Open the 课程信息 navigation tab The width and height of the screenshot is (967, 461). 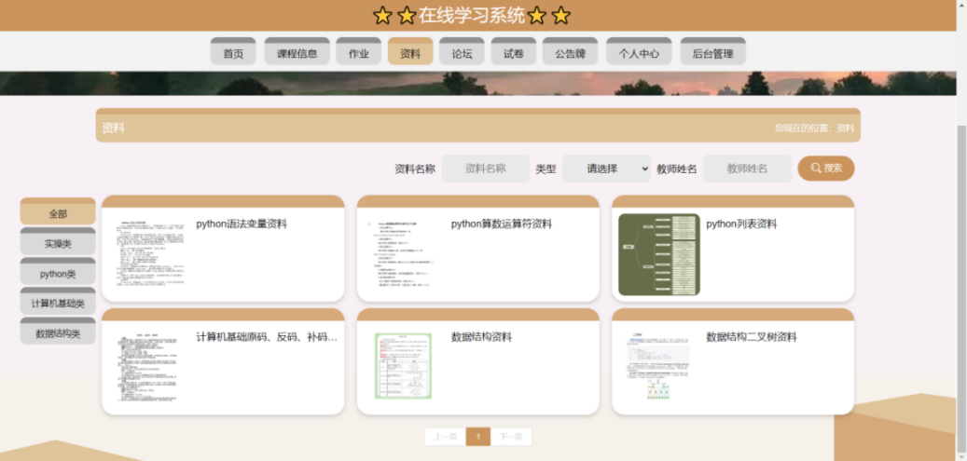(297, 54)
